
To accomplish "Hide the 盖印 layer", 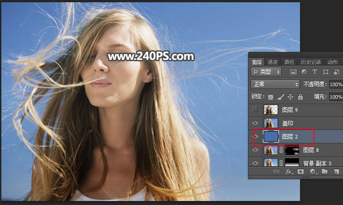I will click(255, 123).
